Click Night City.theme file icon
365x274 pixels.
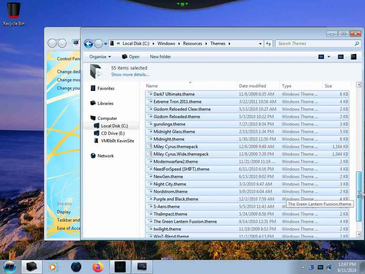(150, 184)
